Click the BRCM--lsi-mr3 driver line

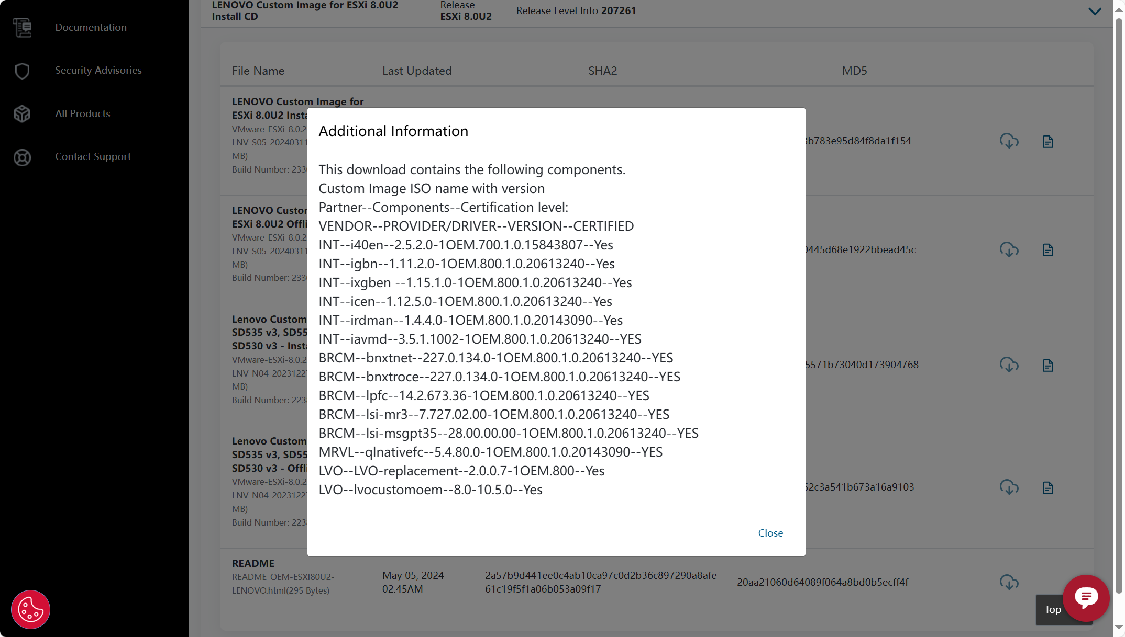pyautogui.click(x=494, y=414)
